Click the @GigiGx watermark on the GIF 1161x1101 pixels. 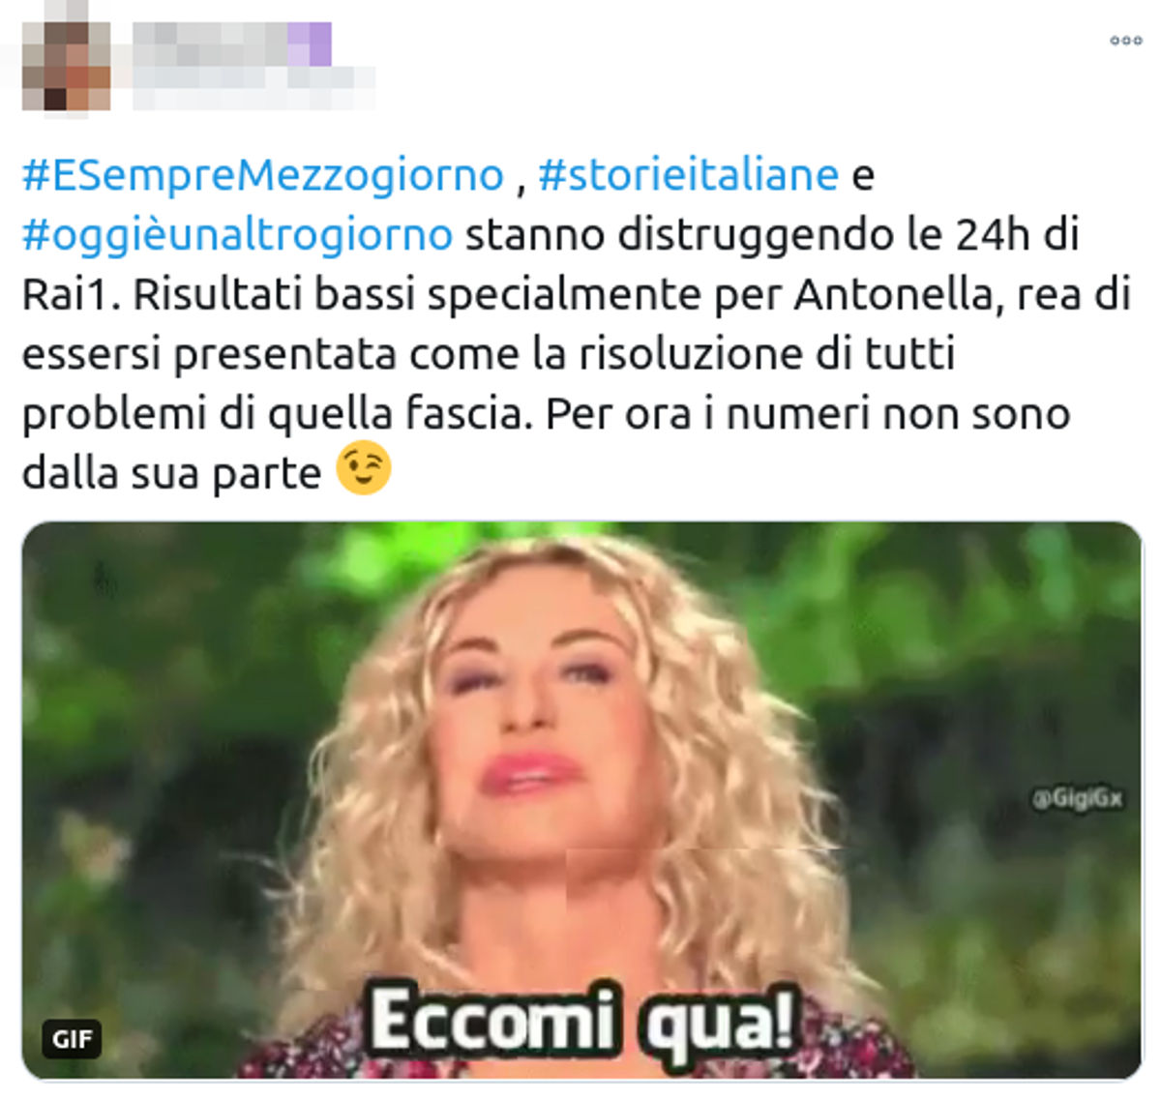(1077, 798)
